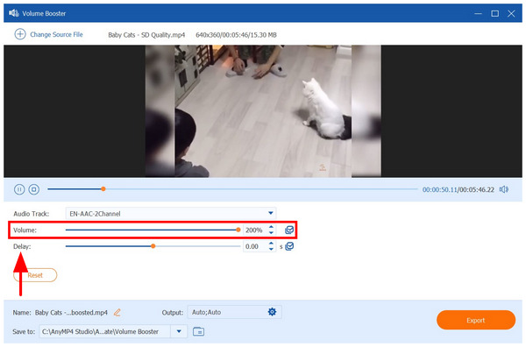The image size is (526, 347).
Task: Click the volume 200% value field
Action: [255, 230]
